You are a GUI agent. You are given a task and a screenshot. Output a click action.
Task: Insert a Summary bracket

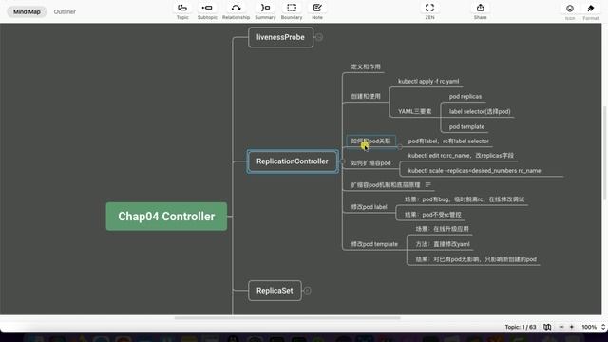(x=265, y=11)
